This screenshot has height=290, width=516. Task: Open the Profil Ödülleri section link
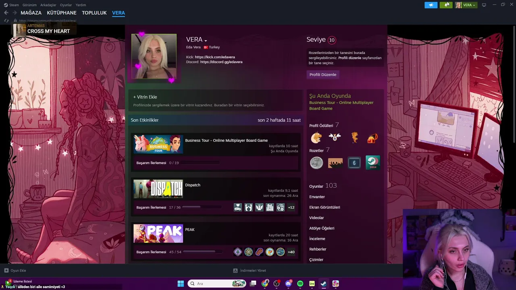[x=321, y=126]
